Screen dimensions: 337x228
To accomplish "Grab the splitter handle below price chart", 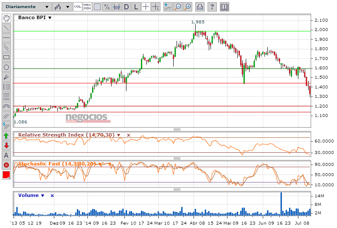I will coord(177,129).
